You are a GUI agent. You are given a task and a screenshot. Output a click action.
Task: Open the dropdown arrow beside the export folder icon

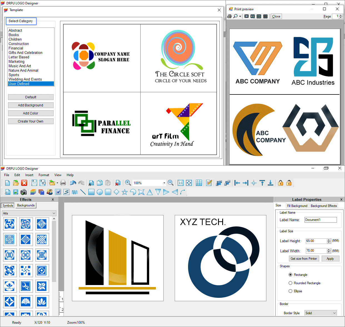57,183
